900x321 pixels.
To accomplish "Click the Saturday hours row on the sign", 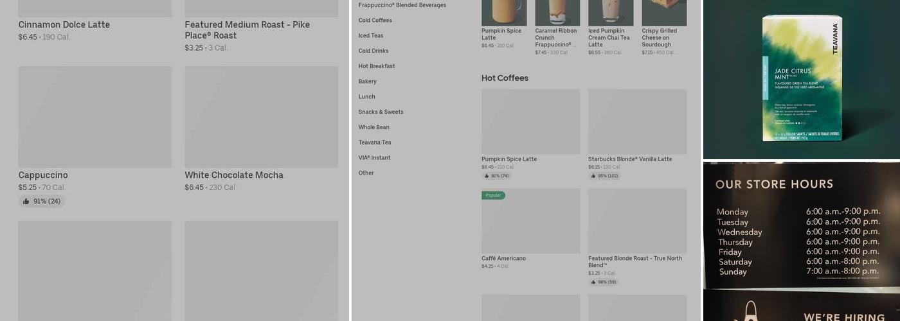I will coord(799,262).
